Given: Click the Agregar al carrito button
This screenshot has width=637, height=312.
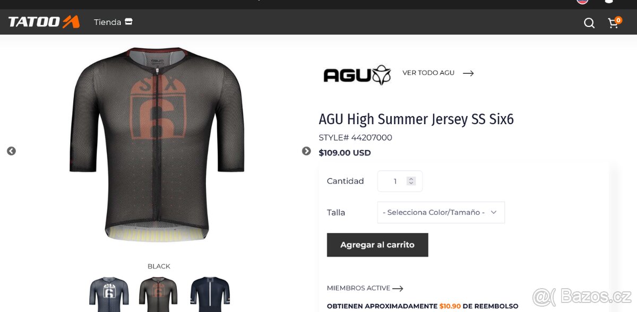Looking at the screenshot, I should pyautogui.click(x=377, y=245).
